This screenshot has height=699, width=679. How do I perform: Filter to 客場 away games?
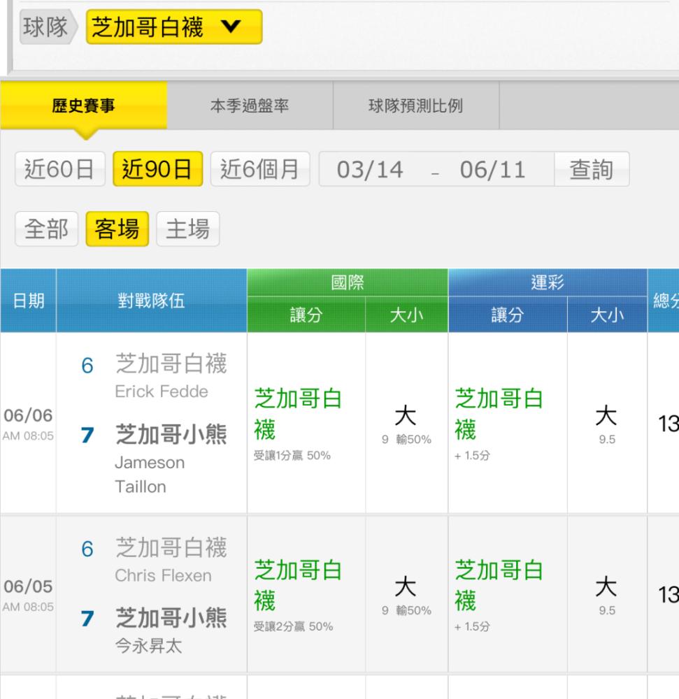tap(117, 229)
